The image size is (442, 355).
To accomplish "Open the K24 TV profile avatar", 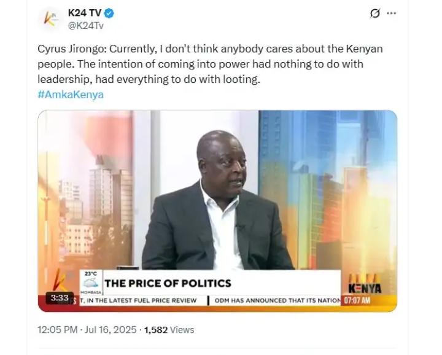I will [x=50, y=19].
